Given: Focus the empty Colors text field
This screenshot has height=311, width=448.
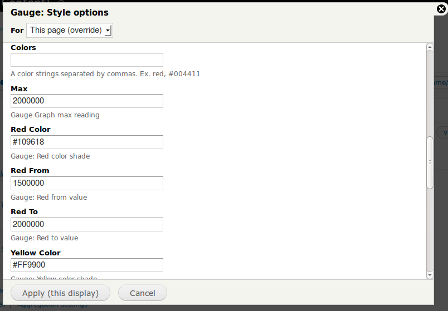Looking at the screenshot, I should [x=87, y=60].
